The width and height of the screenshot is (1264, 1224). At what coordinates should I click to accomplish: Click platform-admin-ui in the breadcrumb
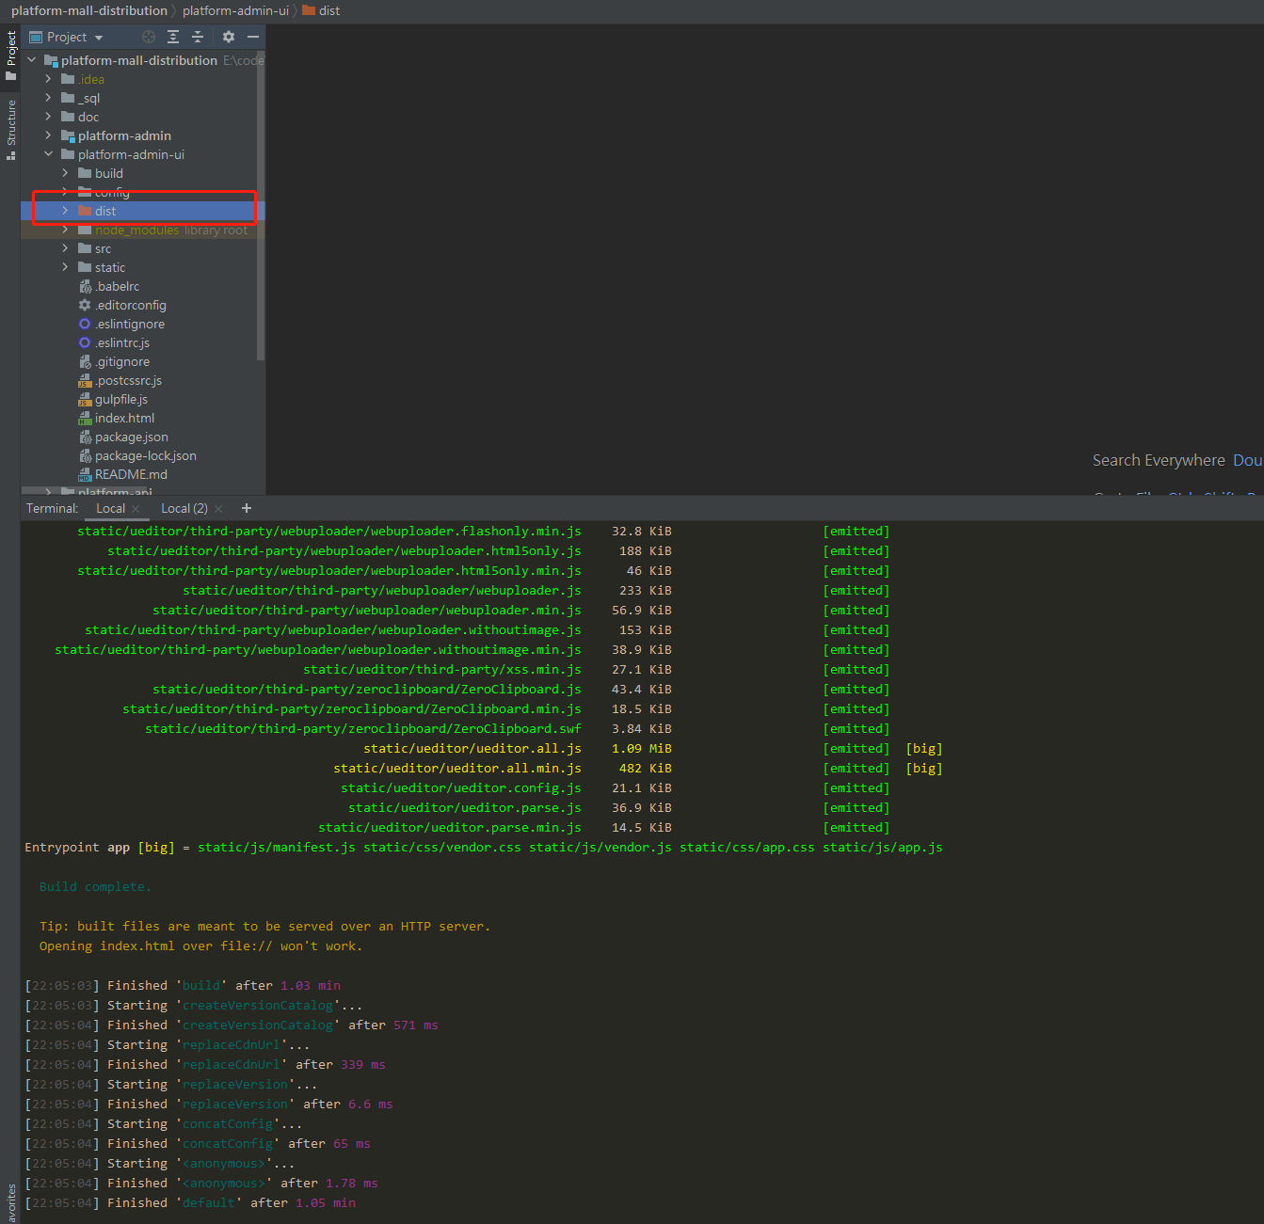click(x=235, y=10)
